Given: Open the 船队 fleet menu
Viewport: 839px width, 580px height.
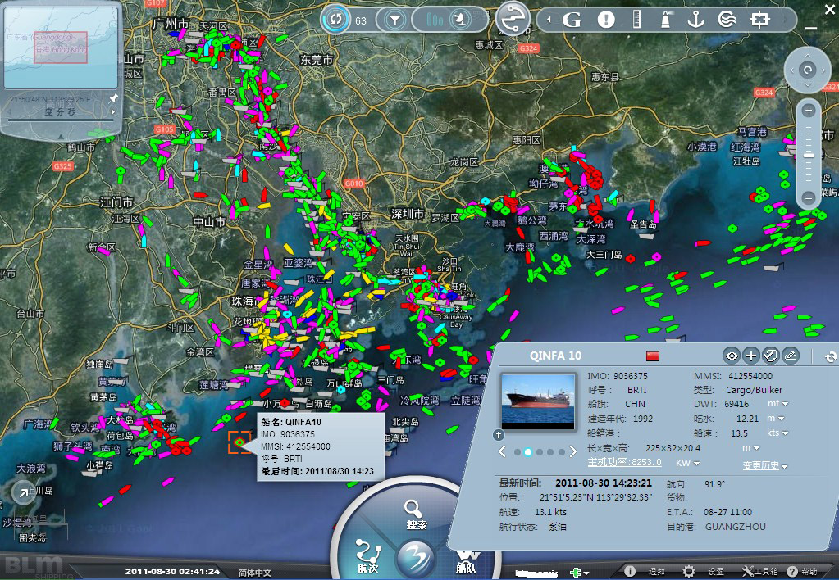Looking at the screenshot, I should 466,562.
